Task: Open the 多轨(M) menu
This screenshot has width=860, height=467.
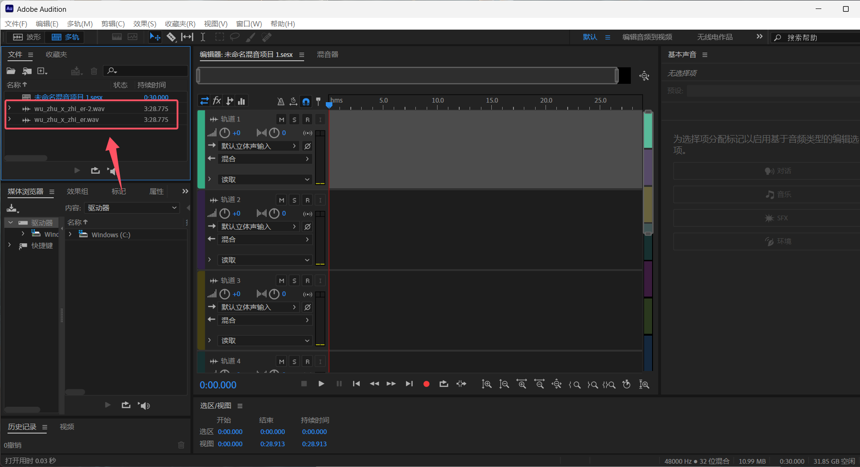Action: pos(80,24)
